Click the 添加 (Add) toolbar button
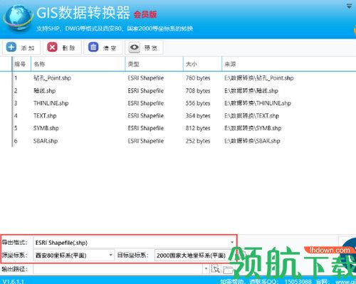The height and width of the screenshot is (284, 356). tap(21, 48)
